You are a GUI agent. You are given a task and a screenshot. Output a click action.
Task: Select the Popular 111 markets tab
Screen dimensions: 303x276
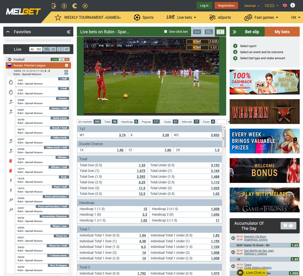[151, 122]
